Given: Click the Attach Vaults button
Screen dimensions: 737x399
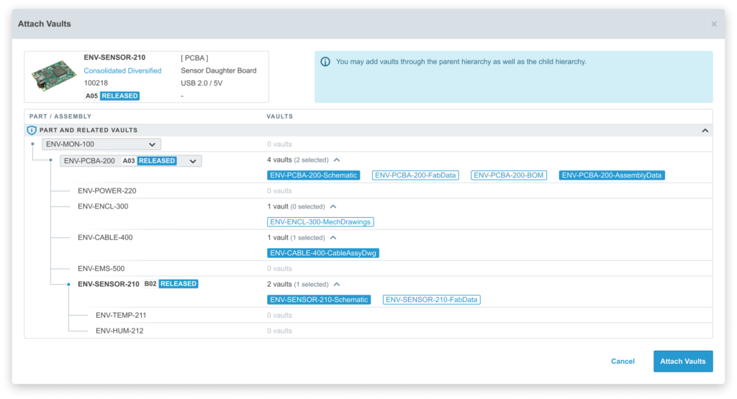Looking at the screenshot, I should [682, 362].
